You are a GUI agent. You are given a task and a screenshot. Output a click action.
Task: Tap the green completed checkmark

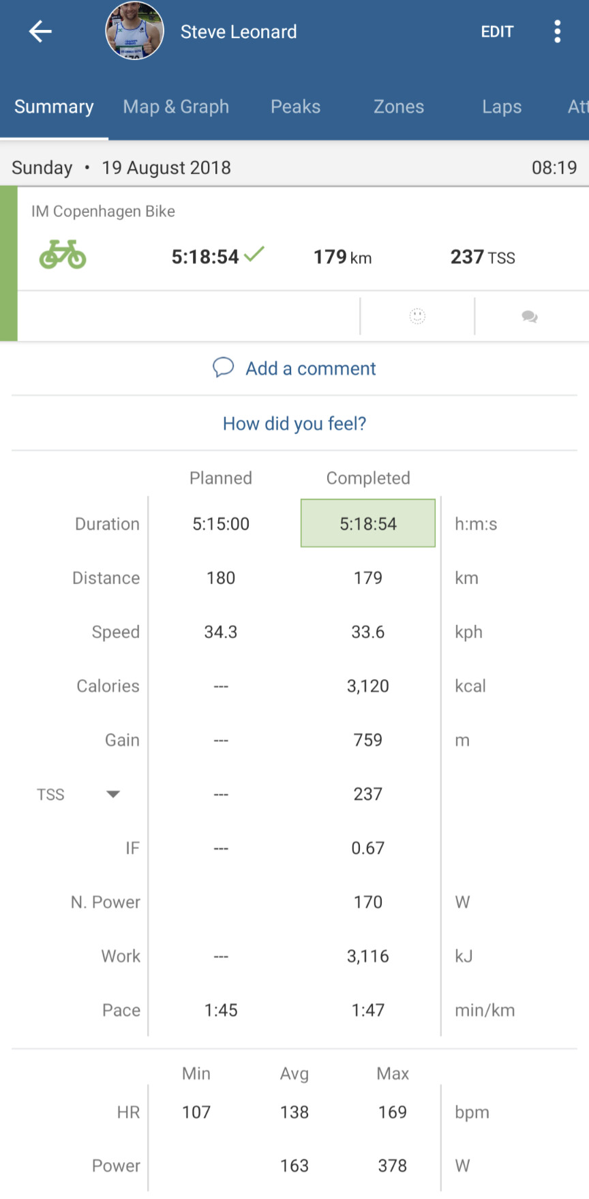254,254
